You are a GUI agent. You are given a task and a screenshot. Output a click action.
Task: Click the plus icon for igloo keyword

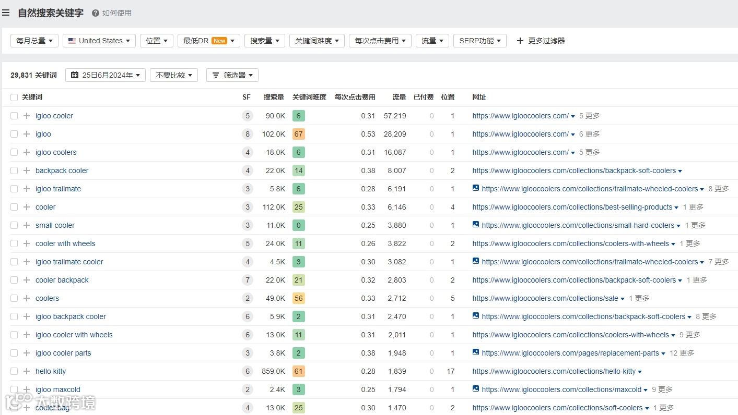pyautogui.click(x=27, y=134)
